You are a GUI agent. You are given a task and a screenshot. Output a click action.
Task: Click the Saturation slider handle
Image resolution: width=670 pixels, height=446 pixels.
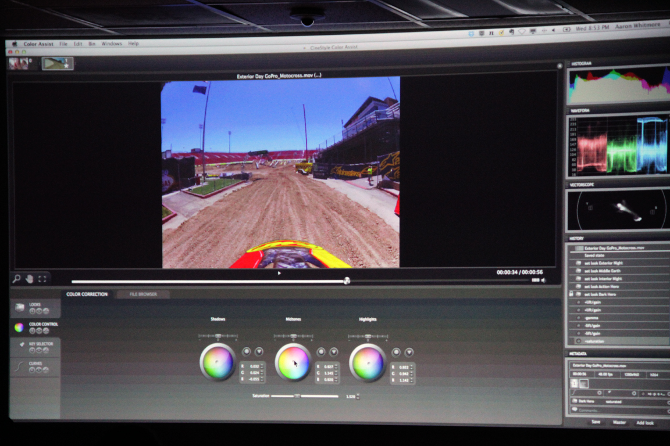coord(297,396)
